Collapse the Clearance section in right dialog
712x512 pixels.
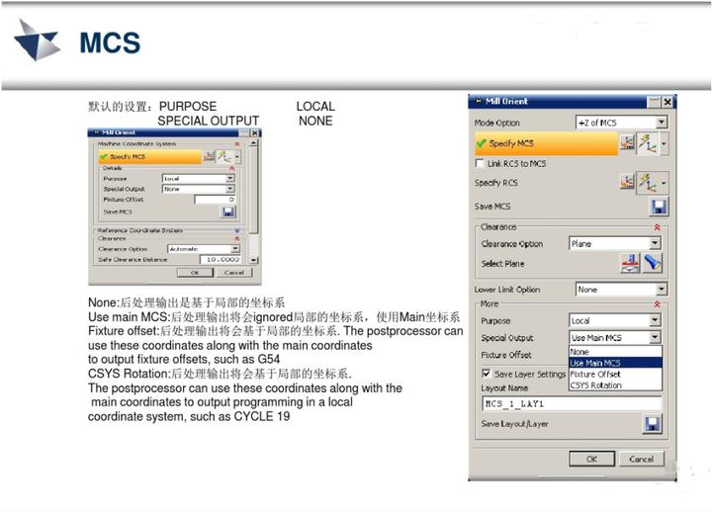[x=658, y=227]
